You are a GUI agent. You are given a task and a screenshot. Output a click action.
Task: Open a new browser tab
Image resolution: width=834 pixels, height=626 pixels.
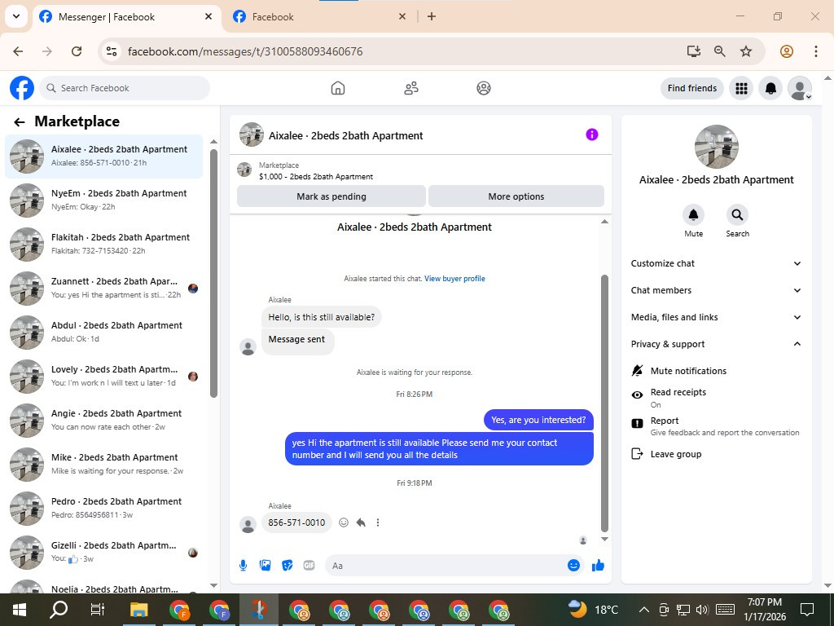click(432, 16)
